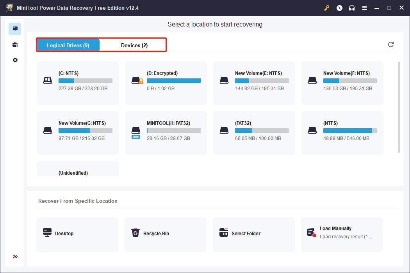Click "0 B / 1.02 GB" size text

[x=160, y=88]
